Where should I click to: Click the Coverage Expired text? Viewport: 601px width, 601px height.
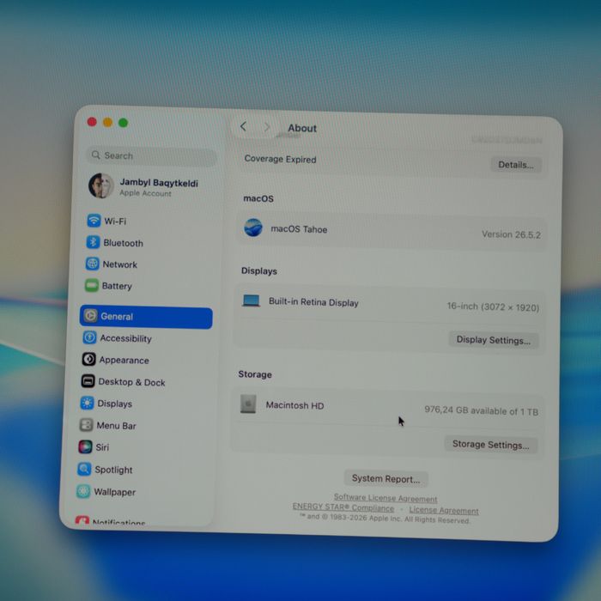(280, 159)
